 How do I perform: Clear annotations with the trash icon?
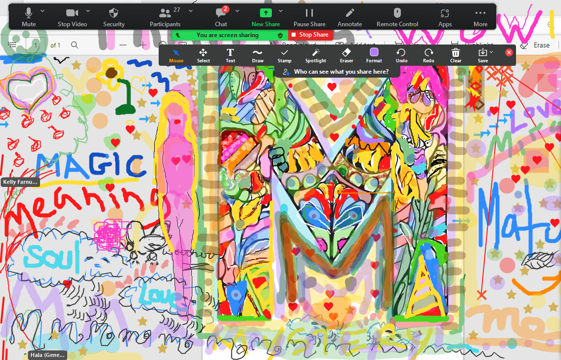456,55
